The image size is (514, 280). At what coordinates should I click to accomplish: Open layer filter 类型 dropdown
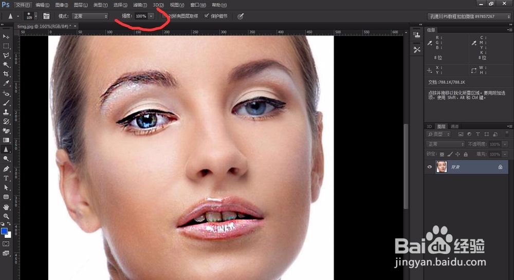(438, 134)
